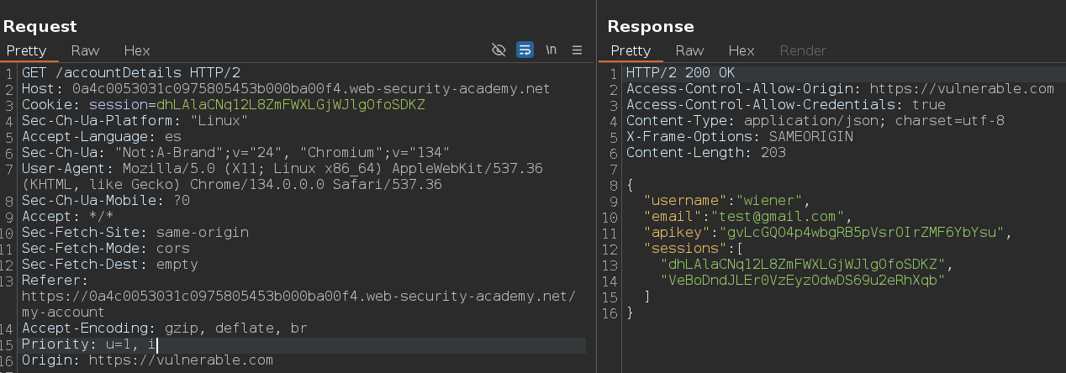Switch to the Response Raw tab

689,50
